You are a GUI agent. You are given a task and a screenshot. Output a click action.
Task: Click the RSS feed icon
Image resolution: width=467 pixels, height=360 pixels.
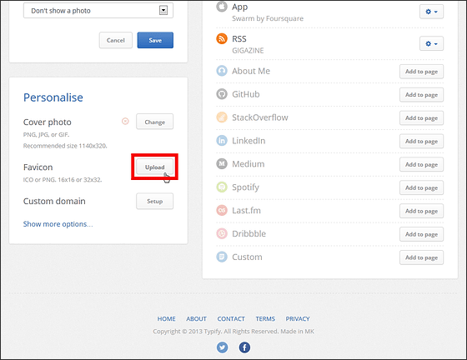coord(222,38)
